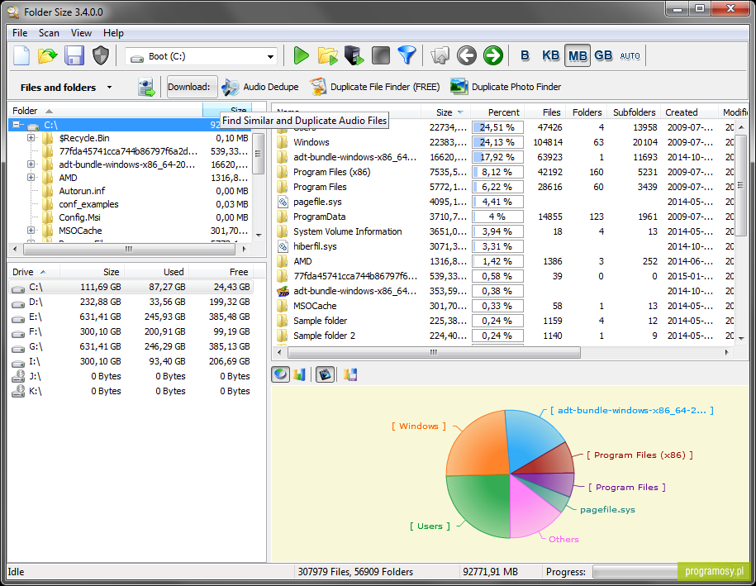The image size is (756, 586).
Task: Open the Help menu
Action: [x=113, y=33]
